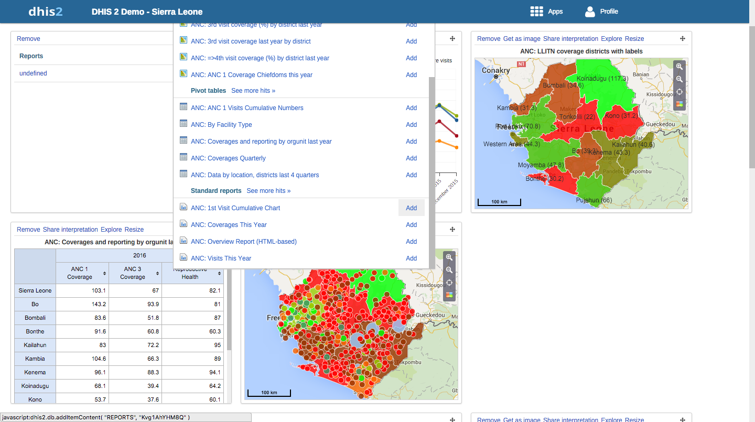
Task: Select ANC: Visits This Year search result
Action: click(221, 258)
